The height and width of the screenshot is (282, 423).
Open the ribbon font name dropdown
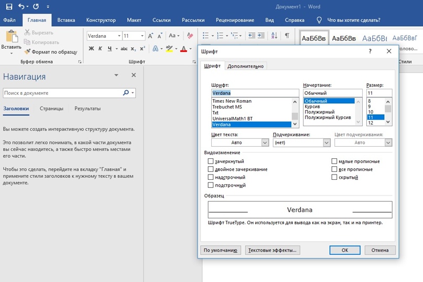[x=119, y=36]
